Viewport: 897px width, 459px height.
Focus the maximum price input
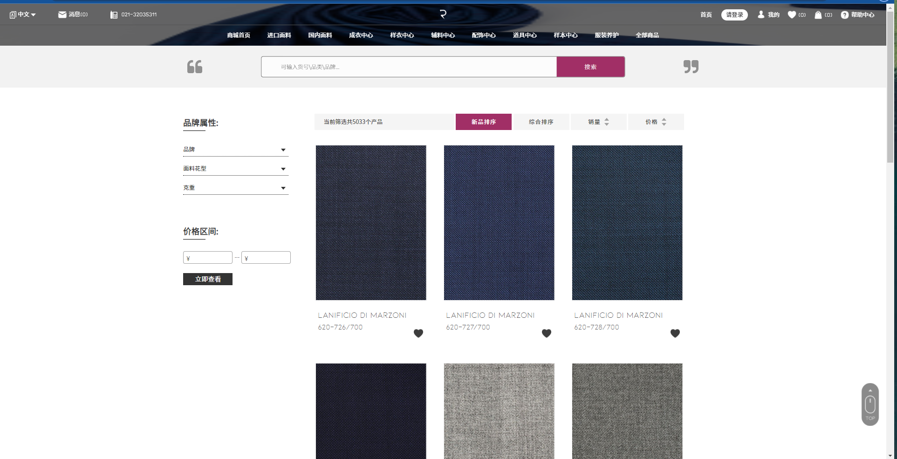[266, 258]
